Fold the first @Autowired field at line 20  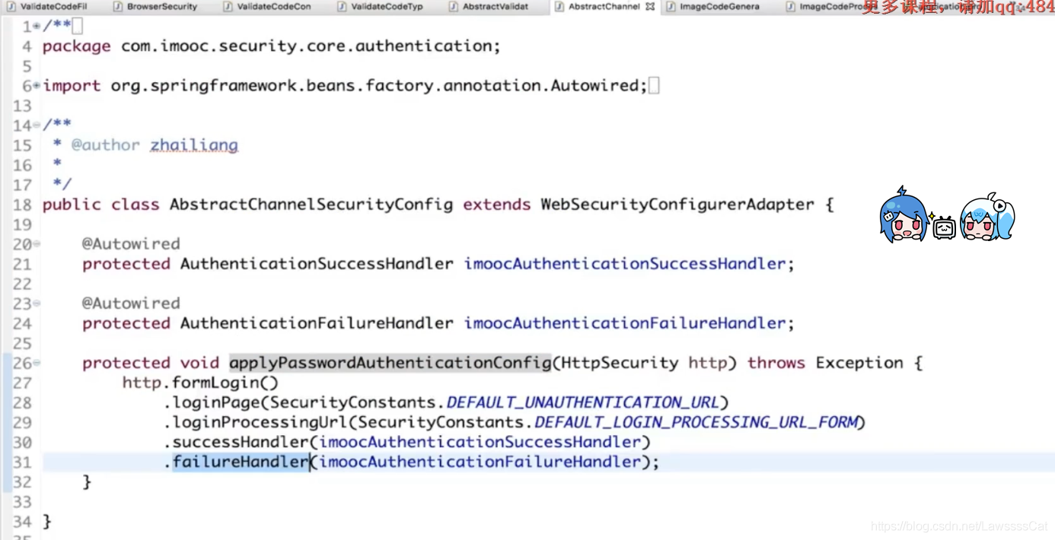click(x=37, y=244)
